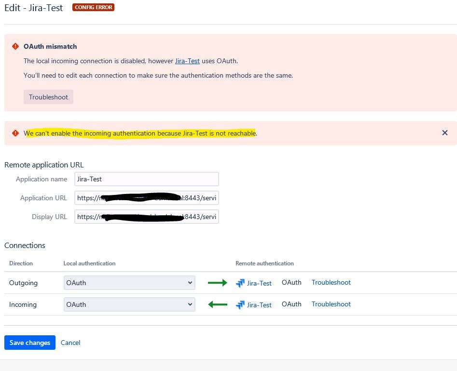
Task: Click Troubleshoot link for Outgoing connection
Action: (331, 282)
